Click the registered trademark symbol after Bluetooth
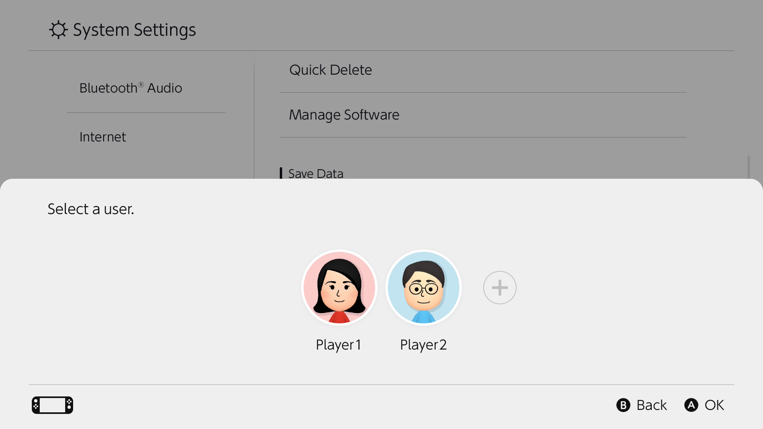 coord(141,84)
